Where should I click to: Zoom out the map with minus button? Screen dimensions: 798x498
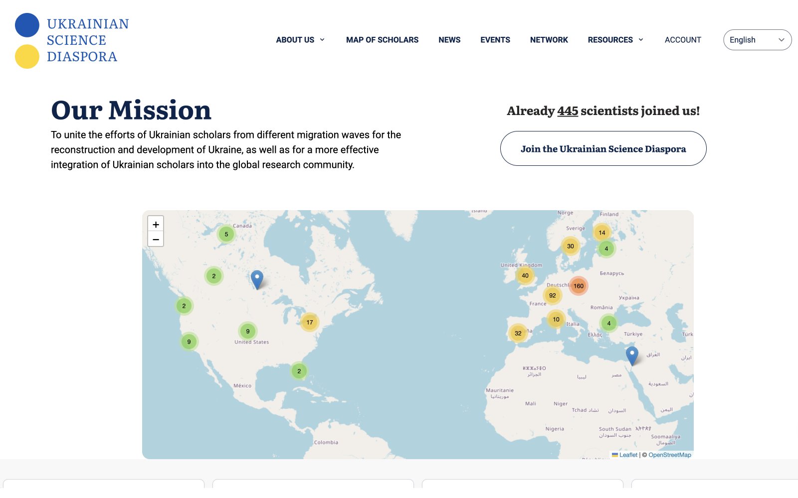(156, 240)
